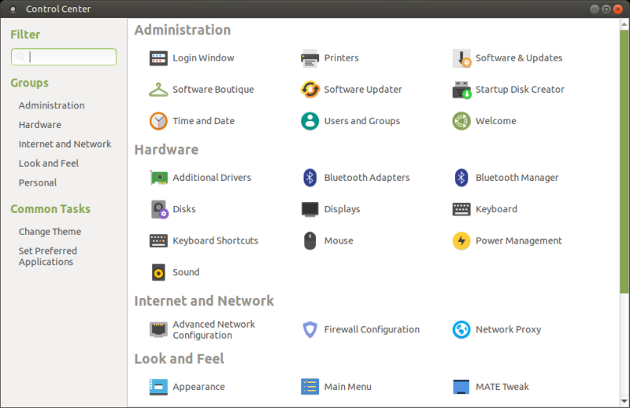Select Internet and Network sidebar group

pos(65,144)
